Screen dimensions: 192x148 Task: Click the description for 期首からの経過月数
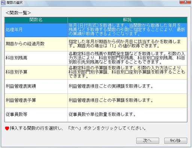point(127,44)
